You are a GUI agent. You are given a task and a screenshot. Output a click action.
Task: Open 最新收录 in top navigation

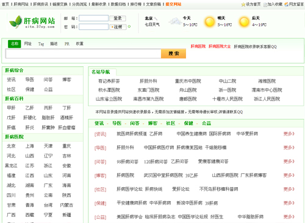pyautogui.click(x=99, y=4)
